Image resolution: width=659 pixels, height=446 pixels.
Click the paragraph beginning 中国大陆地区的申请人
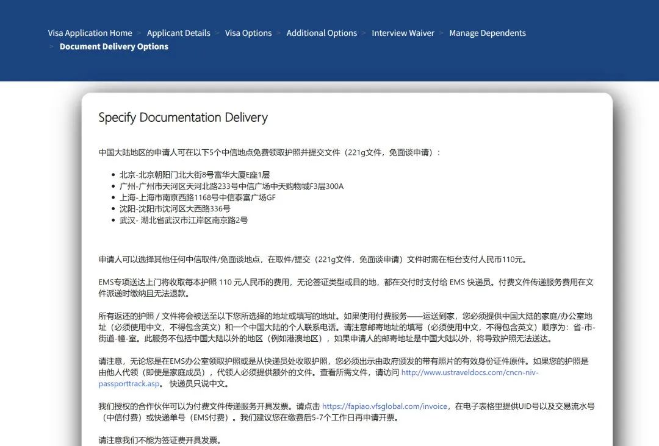tap(270, 153)
